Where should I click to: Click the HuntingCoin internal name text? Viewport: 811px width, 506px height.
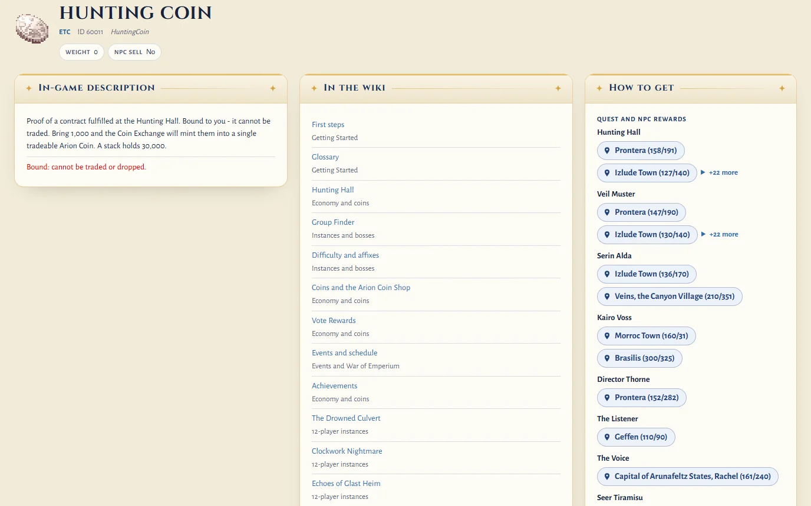[130, 32]
